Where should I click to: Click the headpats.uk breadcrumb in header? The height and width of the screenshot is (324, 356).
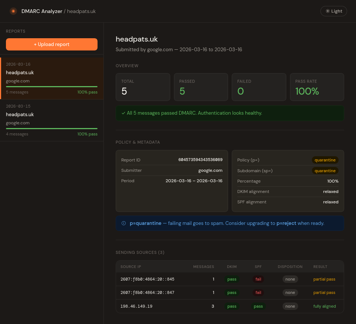coord(81,11)
